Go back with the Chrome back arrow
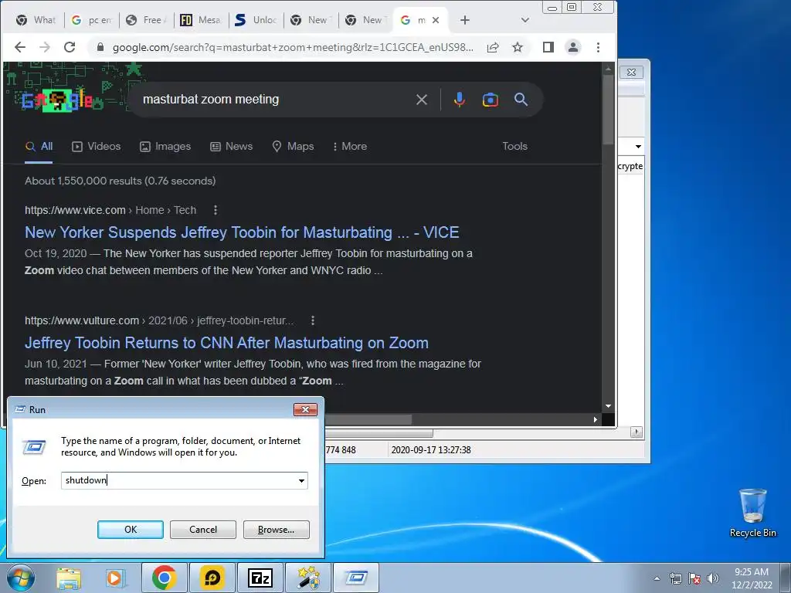Image resolution: width=791 pixels, height=593 pixels. [x=19, y=47]
